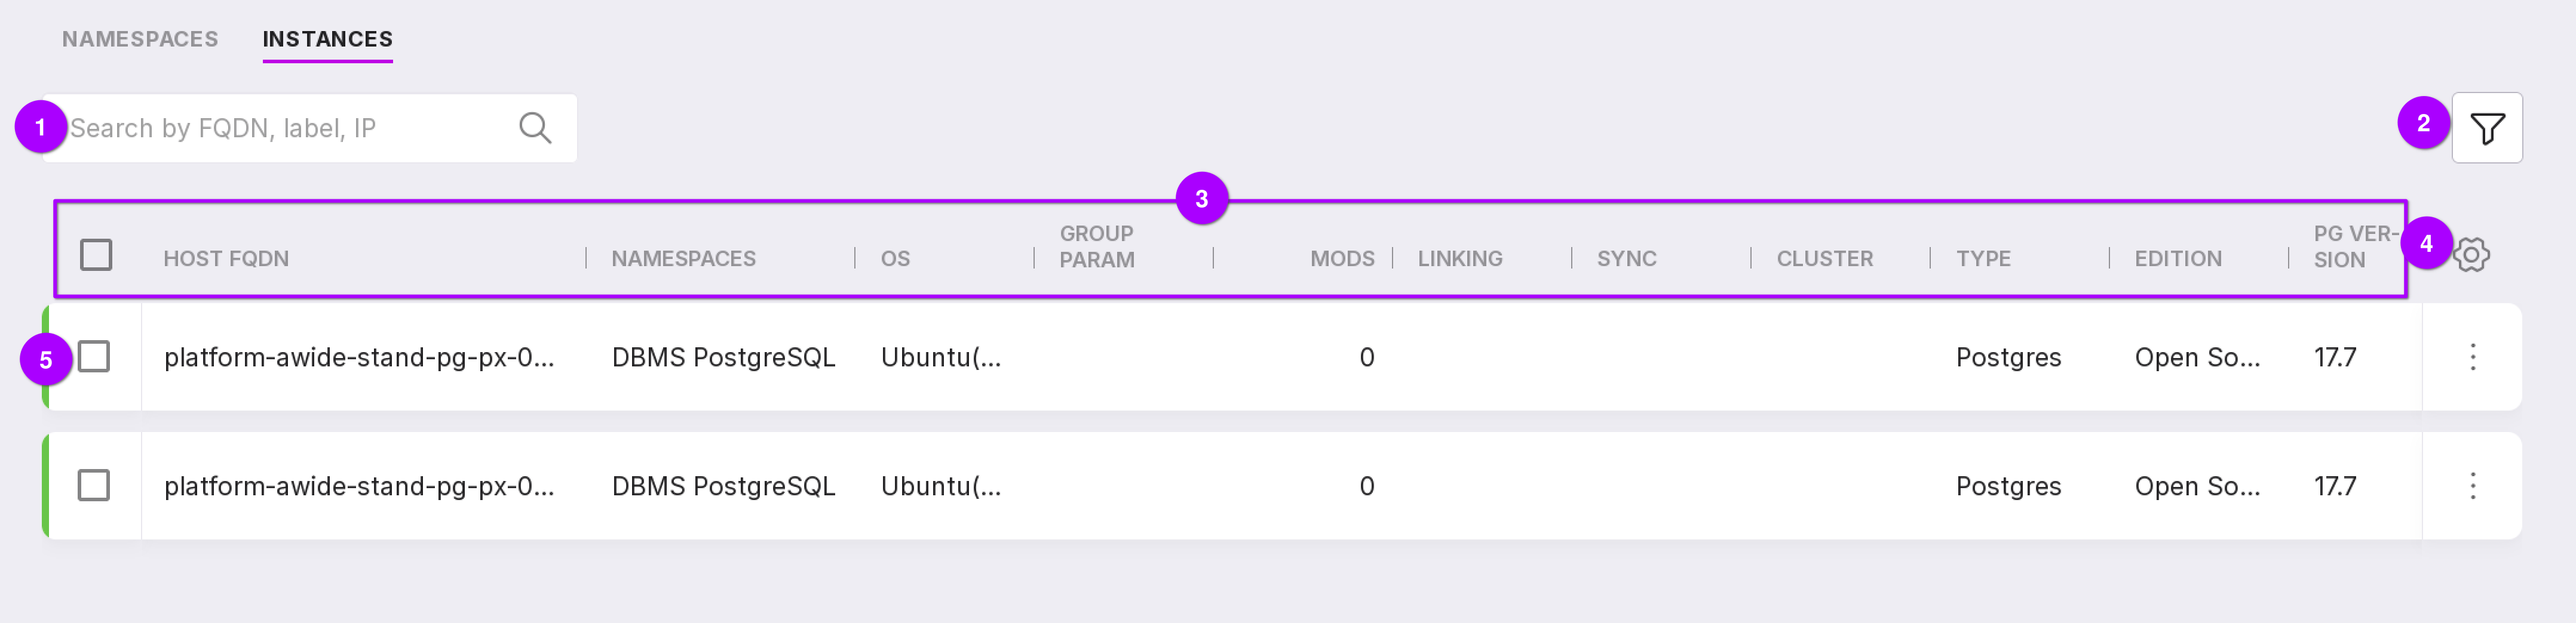Click the Mods column header
This screenshot has width=2576, height=623.
[x=1341, y=258]
